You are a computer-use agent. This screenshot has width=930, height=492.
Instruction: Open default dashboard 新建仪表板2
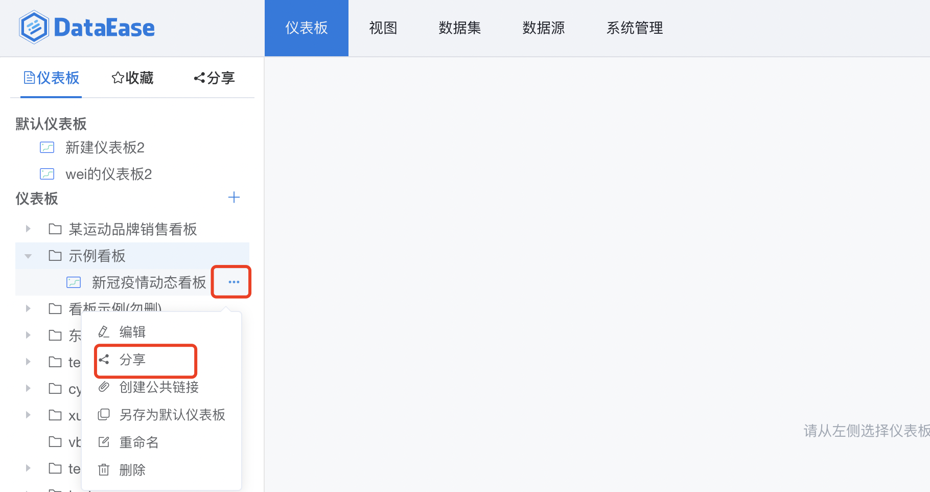[x=105, y=148]
